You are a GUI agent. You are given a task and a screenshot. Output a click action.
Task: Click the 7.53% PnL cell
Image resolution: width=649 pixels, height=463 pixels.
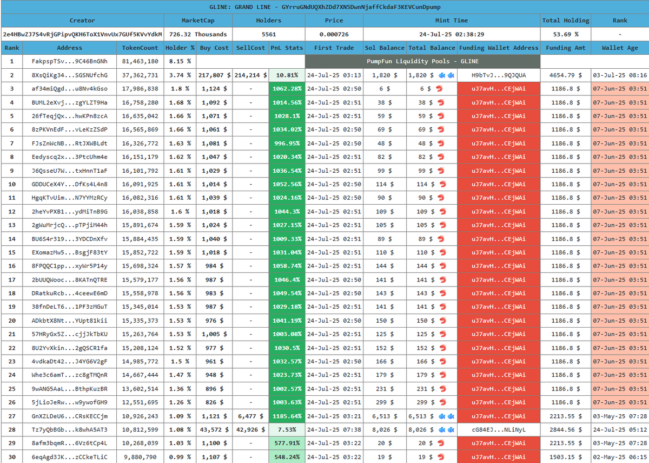[x=287, y=430]
